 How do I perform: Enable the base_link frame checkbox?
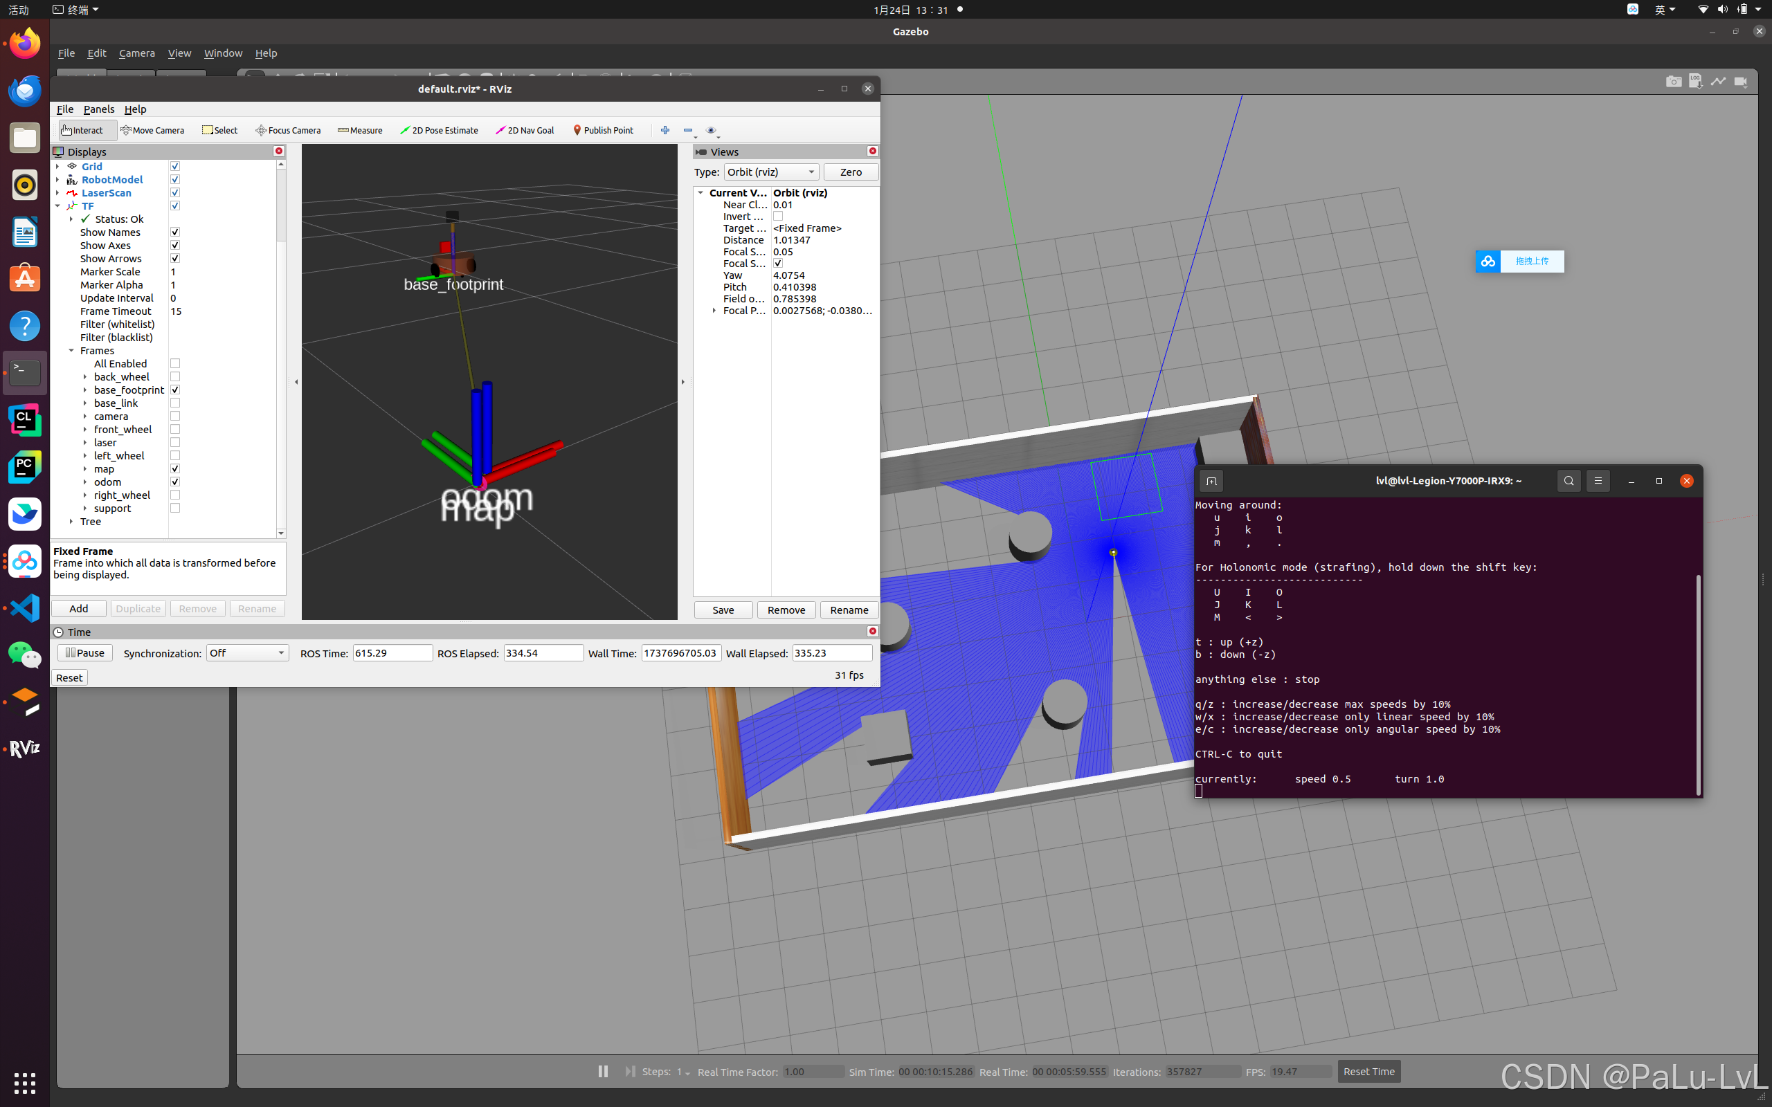[175, 403]
